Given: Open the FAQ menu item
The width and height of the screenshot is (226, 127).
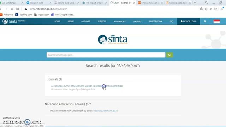Looking at the screenshot, I should (171, 21).
